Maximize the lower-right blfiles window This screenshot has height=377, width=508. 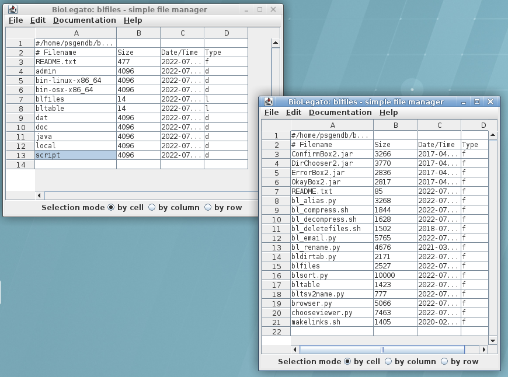pyautogui.click(x=477, y=102)
